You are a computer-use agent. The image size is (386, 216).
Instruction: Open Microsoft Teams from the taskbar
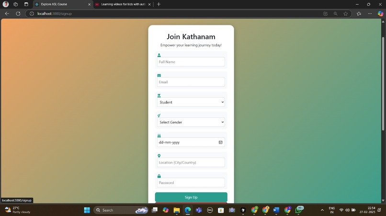[x=199, y=210]
